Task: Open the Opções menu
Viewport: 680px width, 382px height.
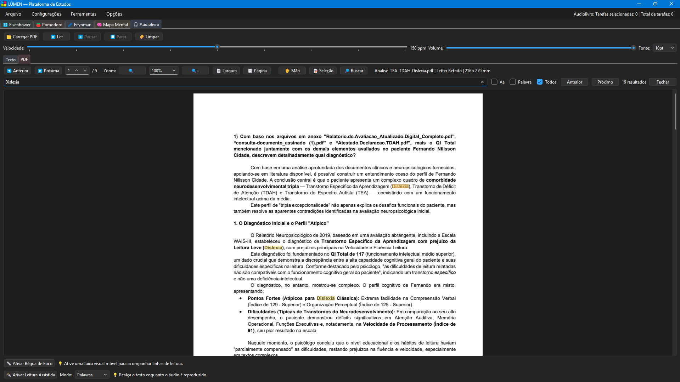Action: pyautogui.click(x=114, y=14)
